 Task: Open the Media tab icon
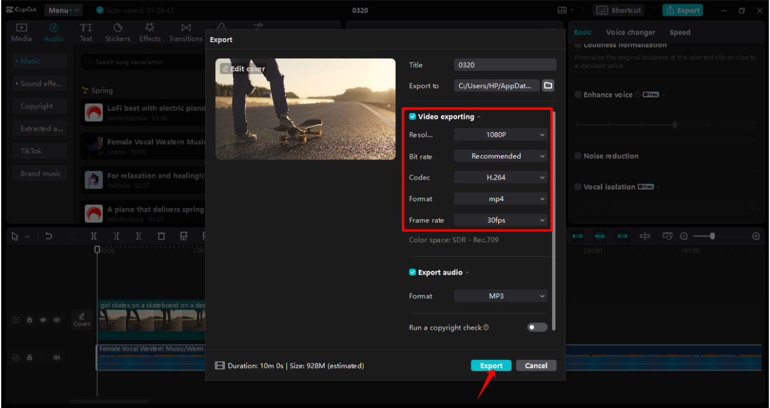click(21, 27)
